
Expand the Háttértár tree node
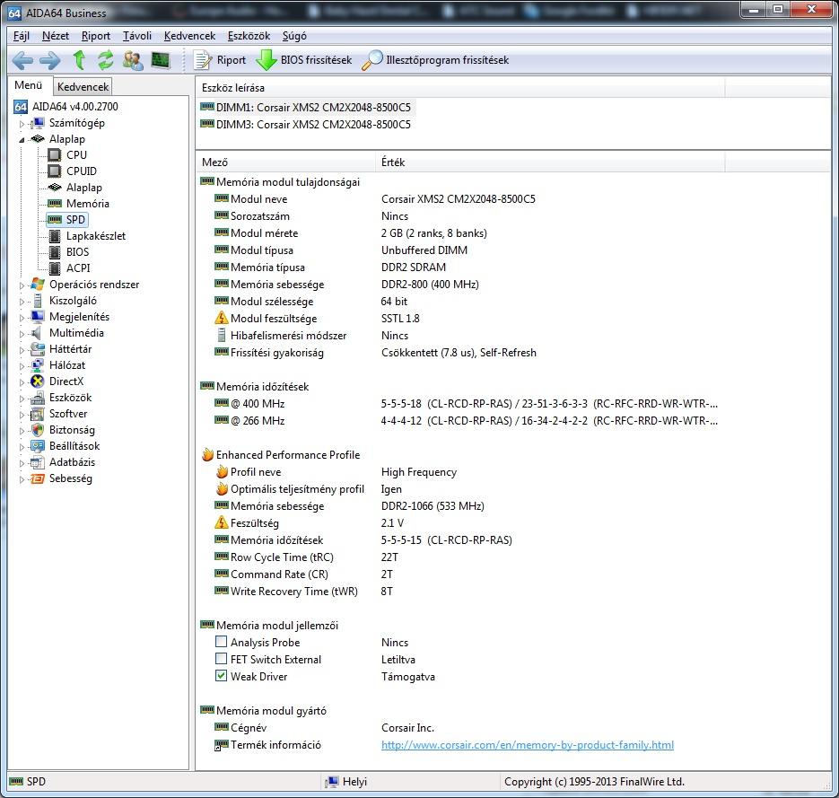pyautogui.click(x=22, y=350)
